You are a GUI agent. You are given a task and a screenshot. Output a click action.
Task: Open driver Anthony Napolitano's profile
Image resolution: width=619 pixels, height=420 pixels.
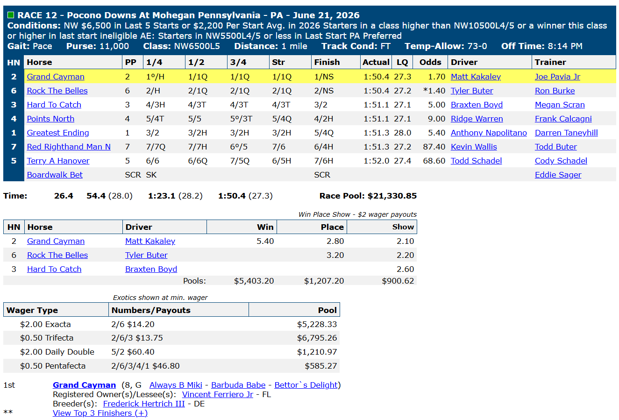(489, 133)
